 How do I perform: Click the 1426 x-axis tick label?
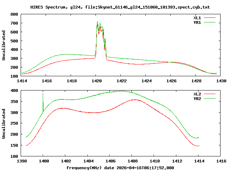171,81
